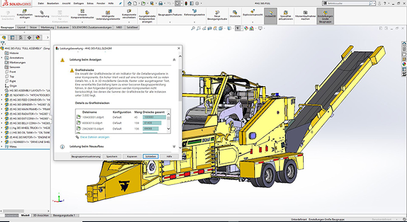
Task: Click the zoom-to-fit magnifier in the view toolbar
Action: [193, 29]
